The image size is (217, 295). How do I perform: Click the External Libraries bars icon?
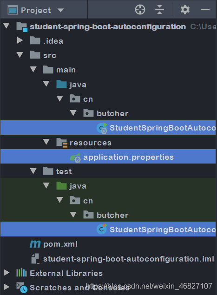21,273
